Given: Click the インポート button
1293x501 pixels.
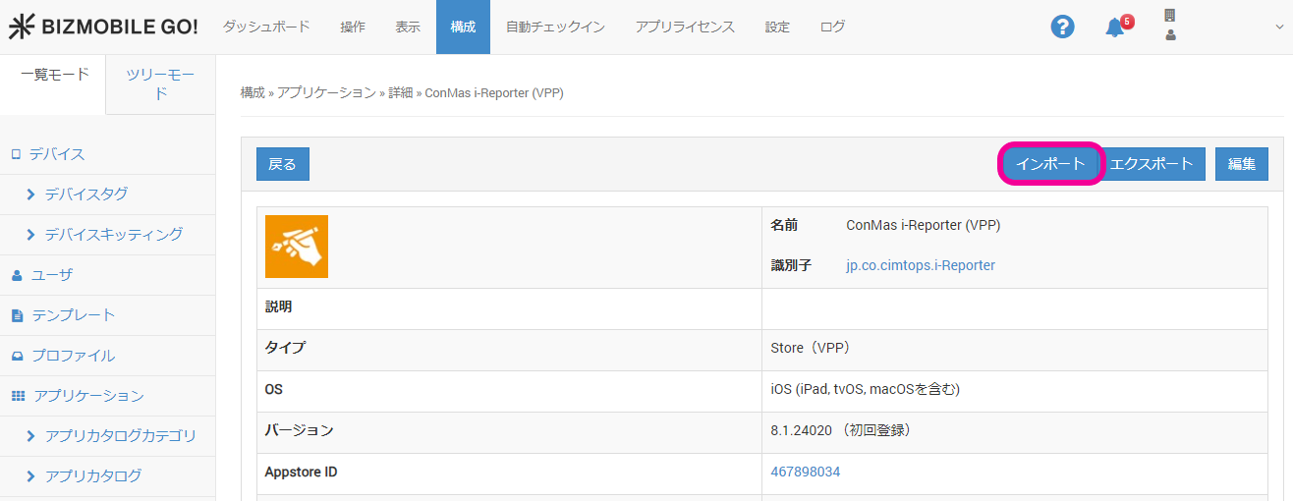Looking at the screenshot, I should click(x=1050, y=164).
